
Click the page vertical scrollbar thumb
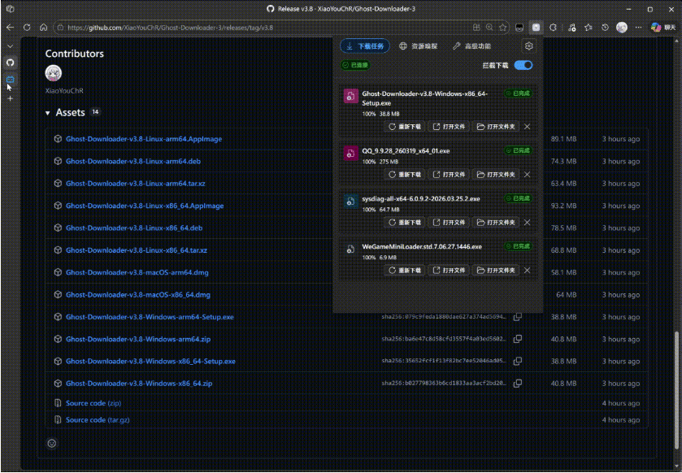(676, 390)
